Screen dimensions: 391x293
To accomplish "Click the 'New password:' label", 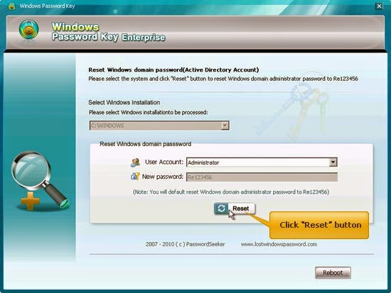I will click(163, 177).
